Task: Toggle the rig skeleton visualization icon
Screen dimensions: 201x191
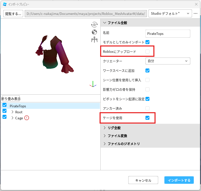Action: pyautogui.click(x=94, y=40)
